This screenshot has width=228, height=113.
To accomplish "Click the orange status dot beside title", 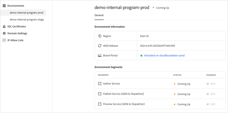I will [x=153, y=8].
